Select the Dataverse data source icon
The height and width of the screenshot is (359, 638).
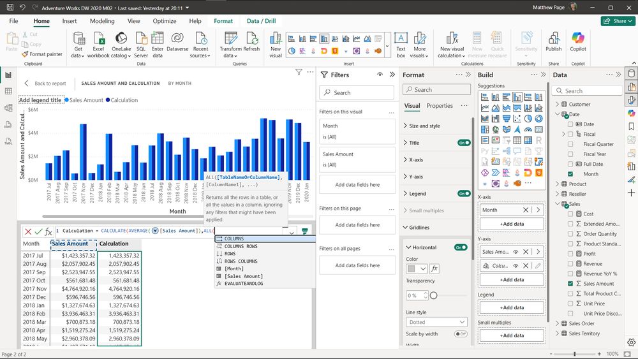pos(177,39)
